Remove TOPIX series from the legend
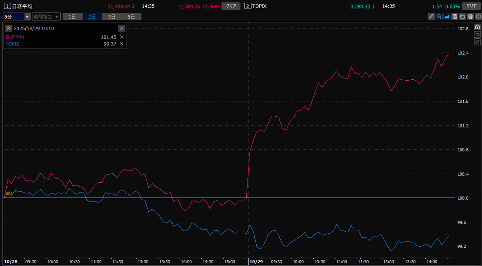The height and width of the screenshot is (266, 482). [121, 44]
